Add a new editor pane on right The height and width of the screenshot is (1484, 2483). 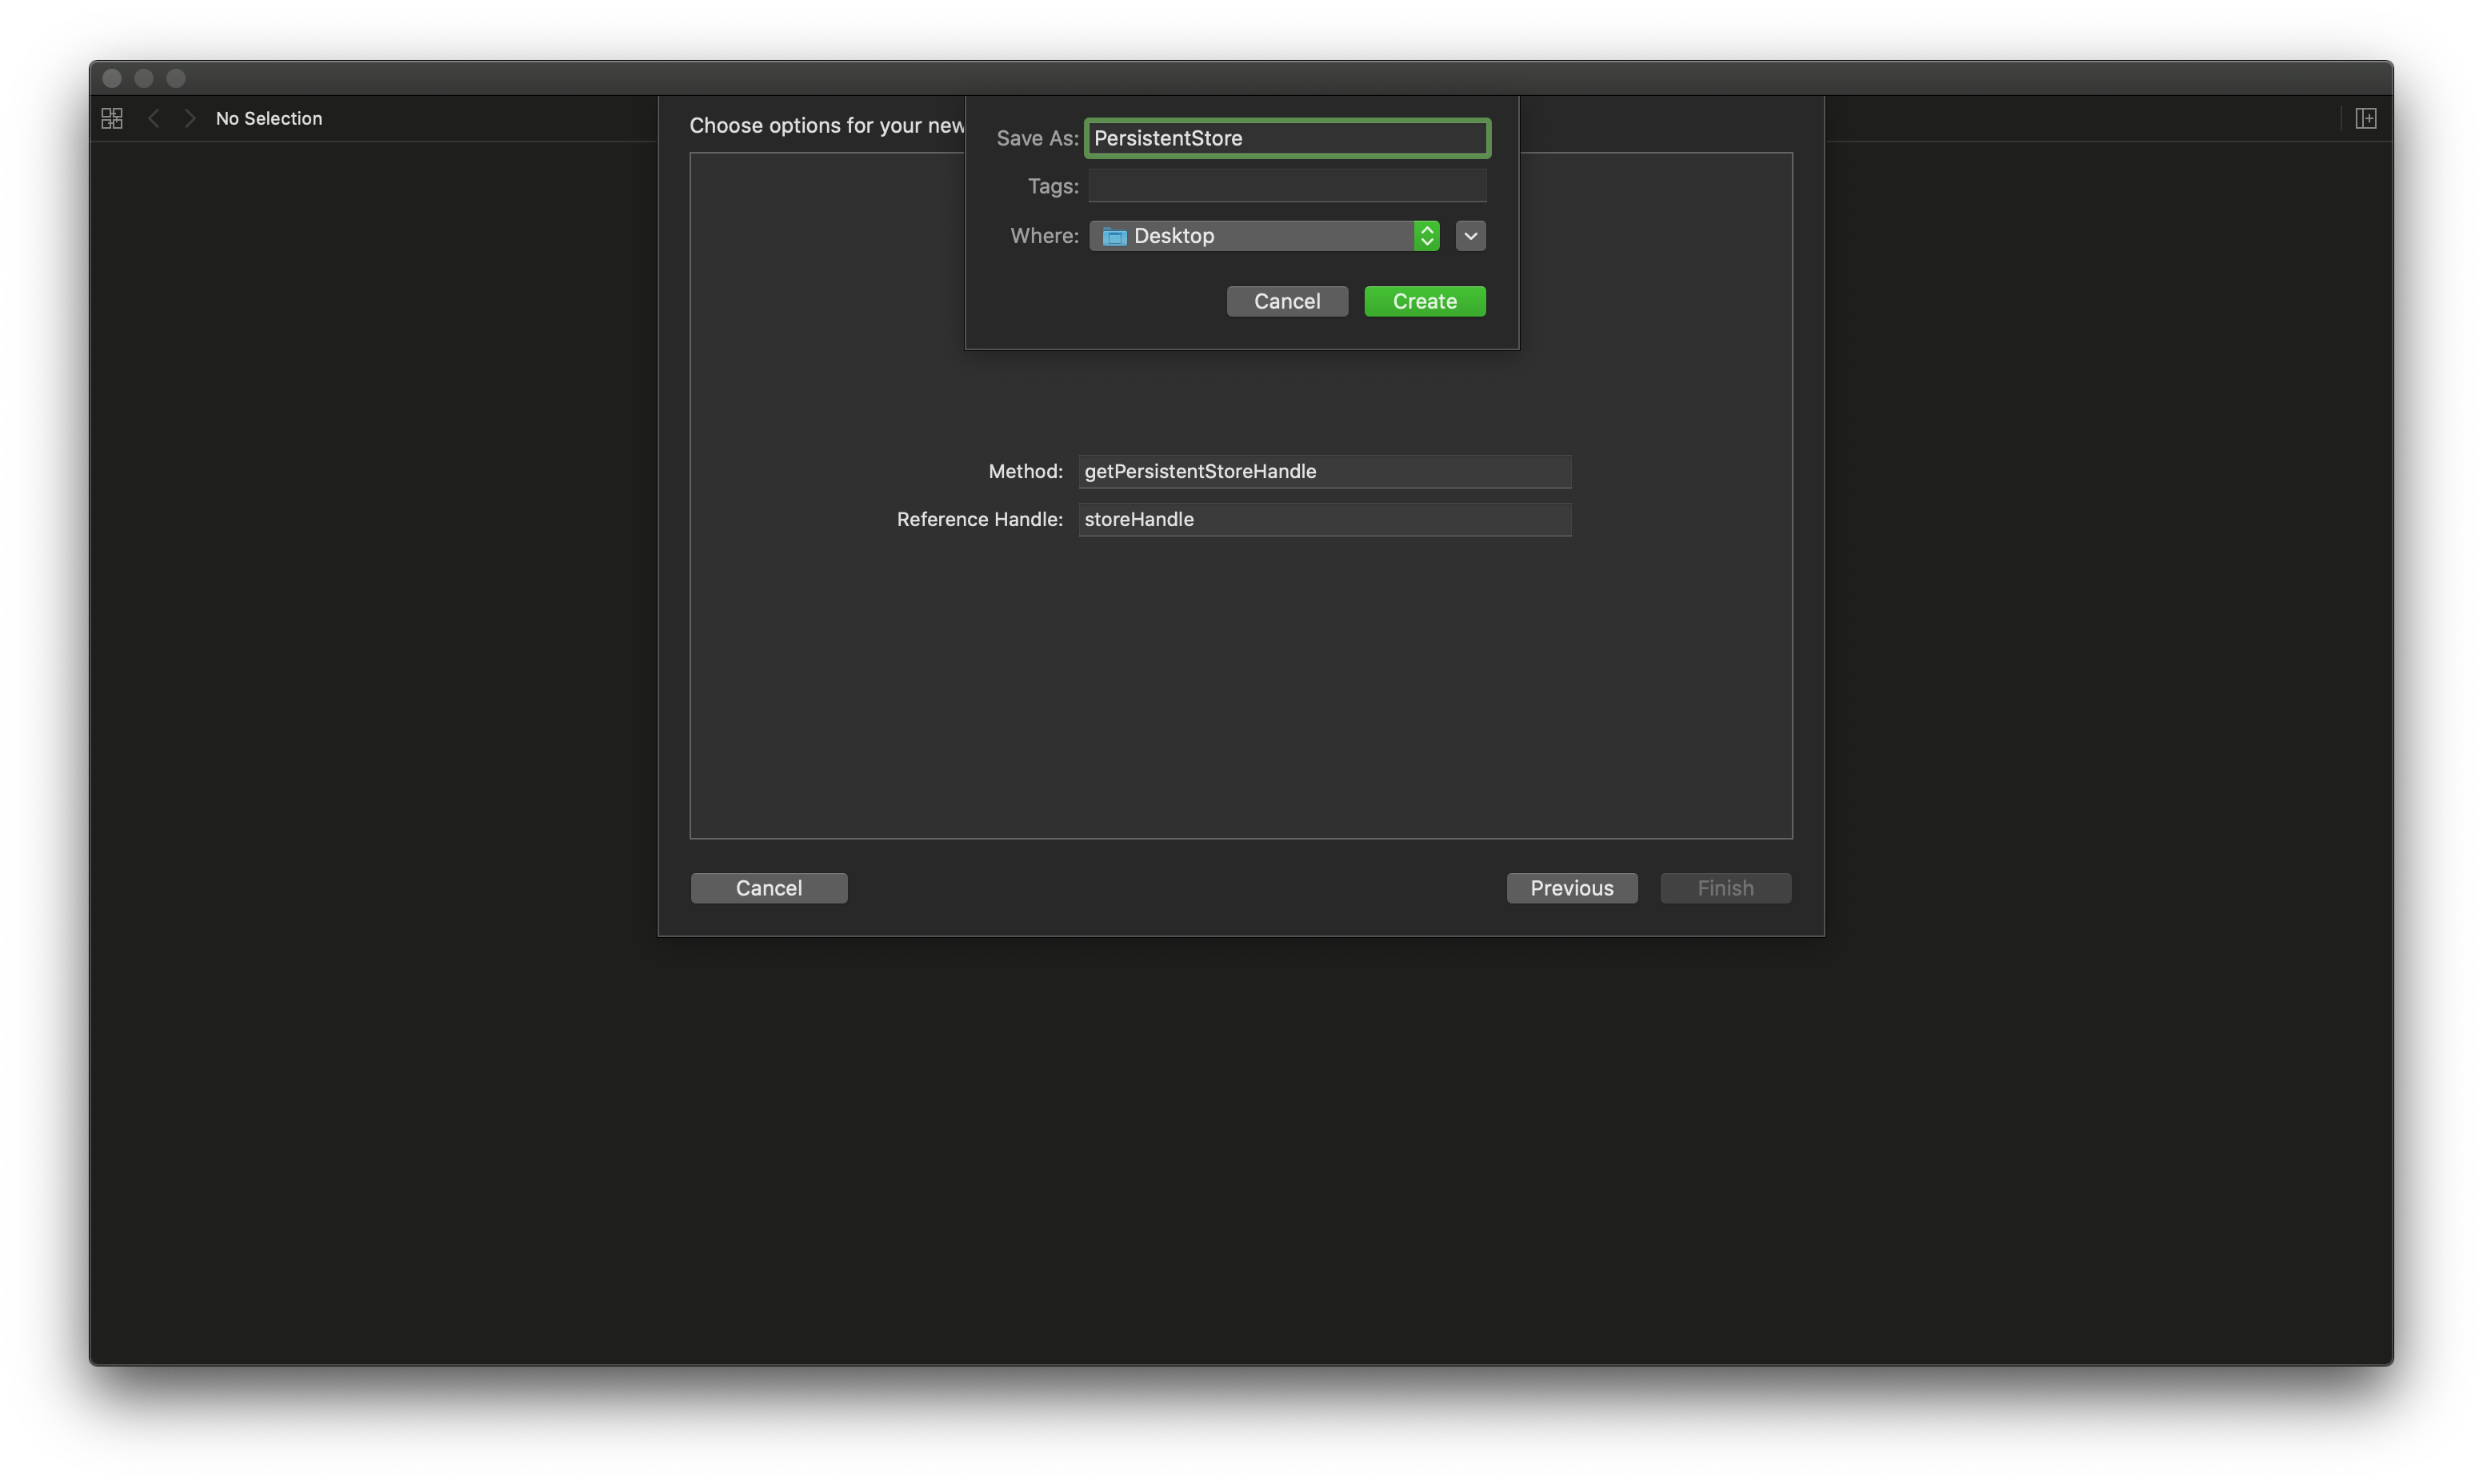click(x=2365, y=118)
